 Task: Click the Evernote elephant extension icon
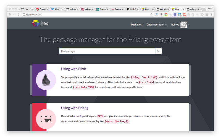tap(161, 14)
